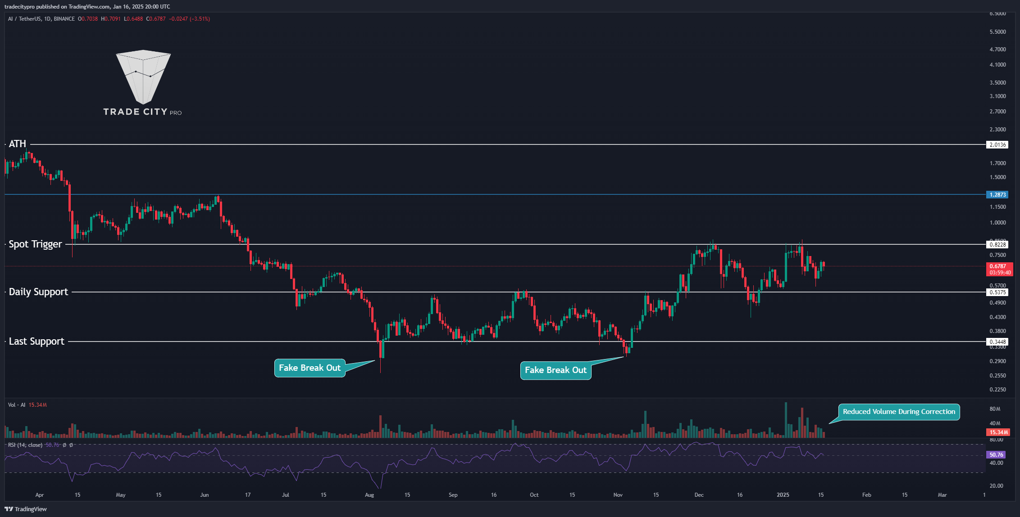Click the Apr label on time axis

(40, 495)
